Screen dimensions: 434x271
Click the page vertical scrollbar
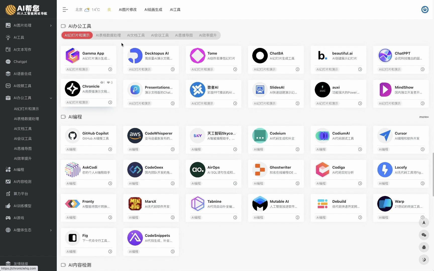tap(433, 174)
